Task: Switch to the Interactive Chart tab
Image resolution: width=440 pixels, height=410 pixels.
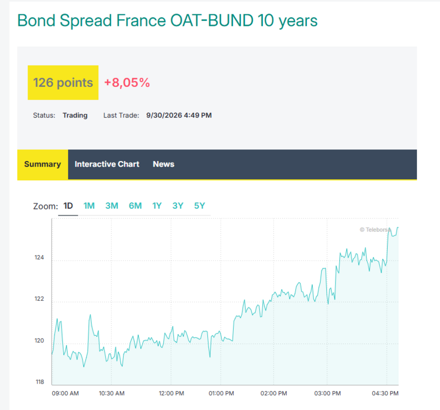Action: (x=107, y=164)
